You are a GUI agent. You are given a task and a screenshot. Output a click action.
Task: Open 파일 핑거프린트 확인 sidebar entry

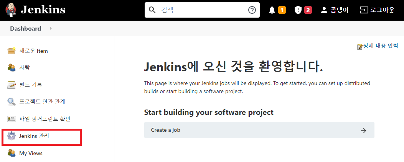click(x=45, y=119)
